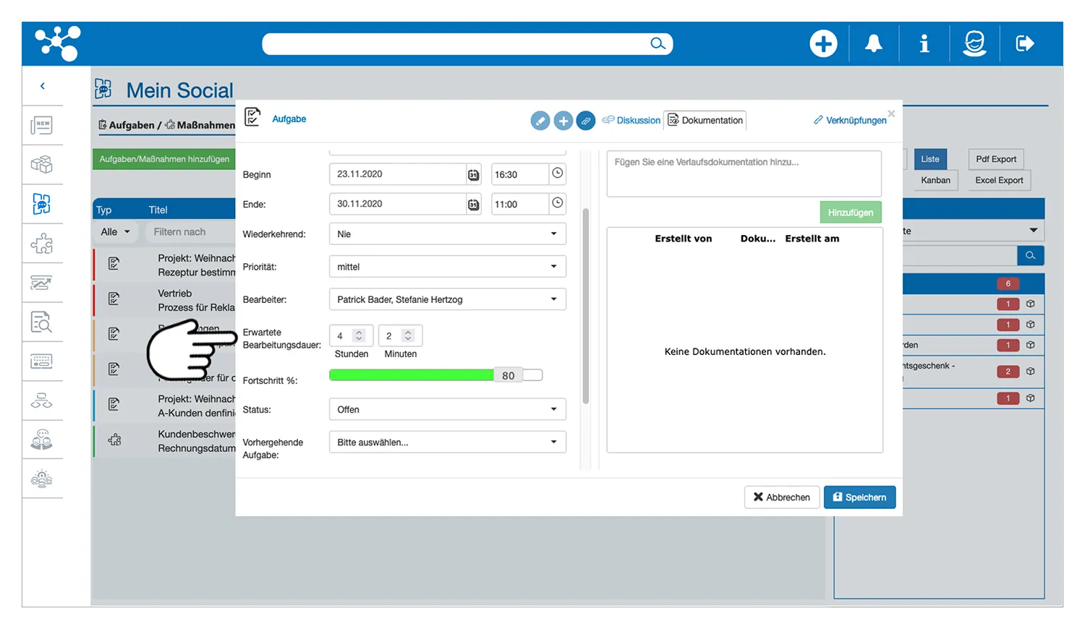This screenshot has width=1085, height=629.
Task: Open calendar picker for Beginn date
Action: coord(473,175)
